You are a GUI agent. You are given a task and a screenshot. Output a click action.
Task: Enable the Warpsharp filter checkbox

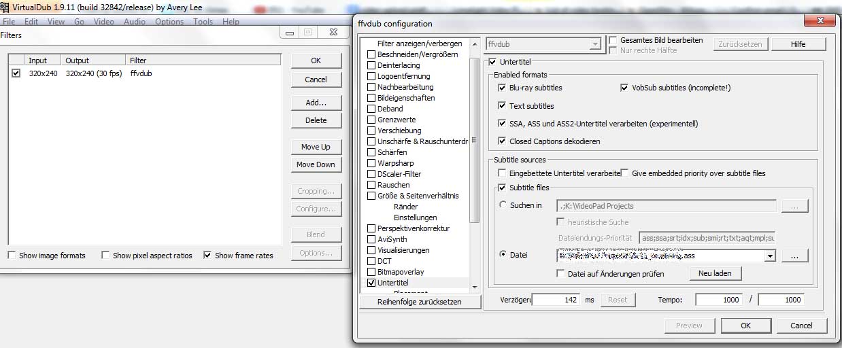[371, 163]
